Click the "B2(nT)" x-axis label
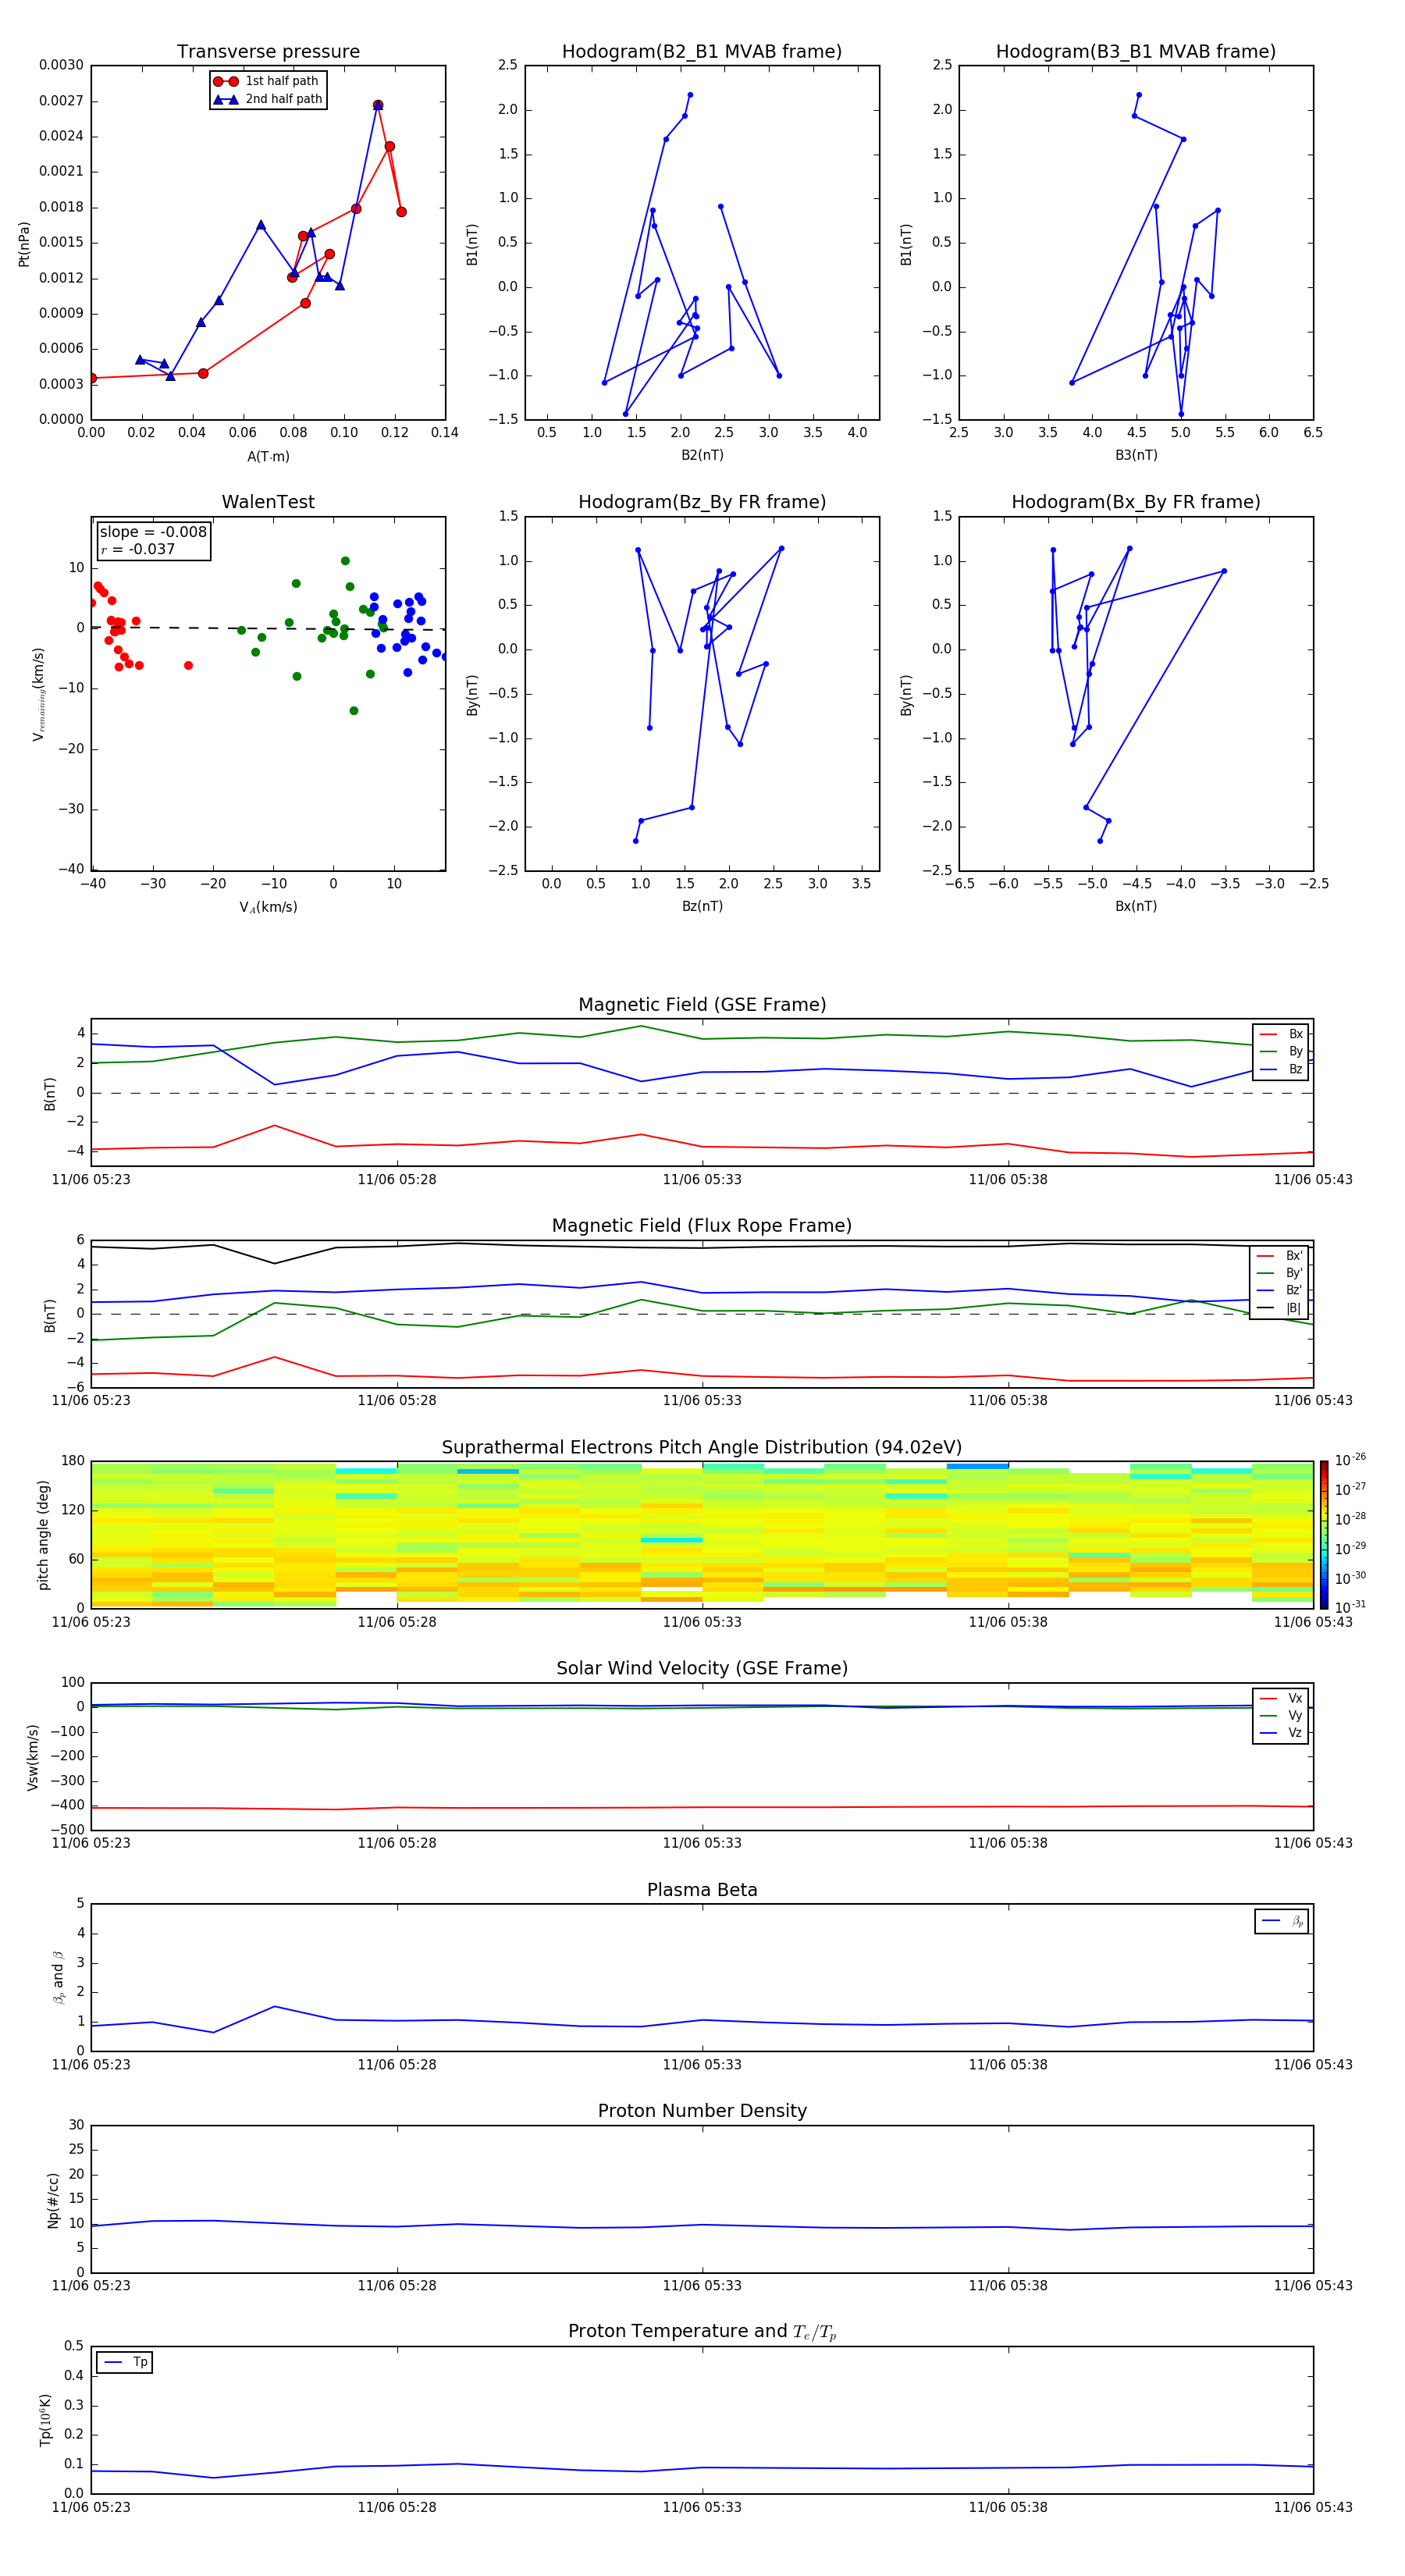 point(702,456)
